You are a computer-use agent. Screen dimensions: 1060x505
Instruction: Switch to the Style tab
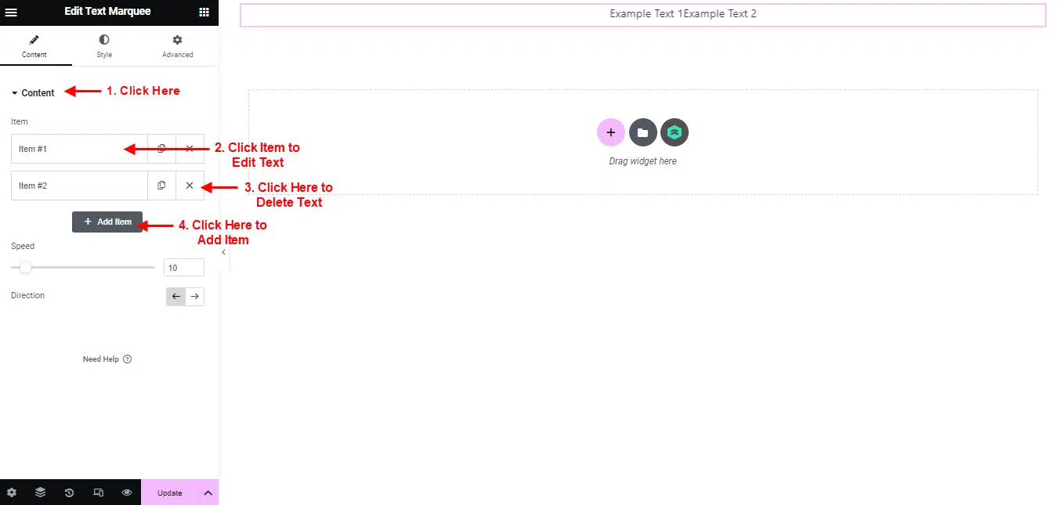tap(104, 47)
